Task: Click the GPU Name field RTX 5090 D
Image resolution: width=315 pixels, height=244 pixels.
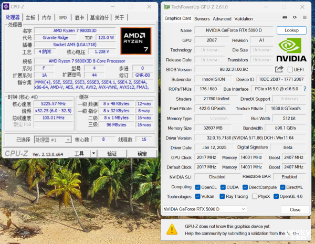Action: pos(234,30)
